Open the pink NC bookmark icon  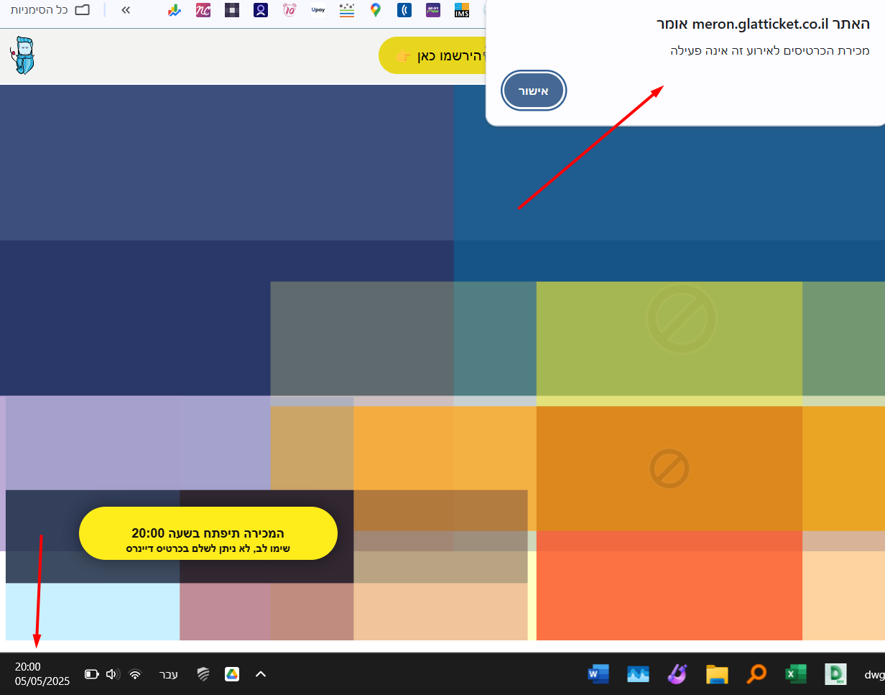[x=203, y=10]
